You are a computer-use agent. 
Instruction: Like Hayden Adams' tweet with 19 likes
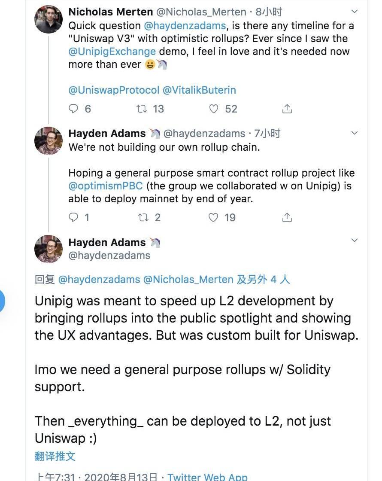pos(213,217)
